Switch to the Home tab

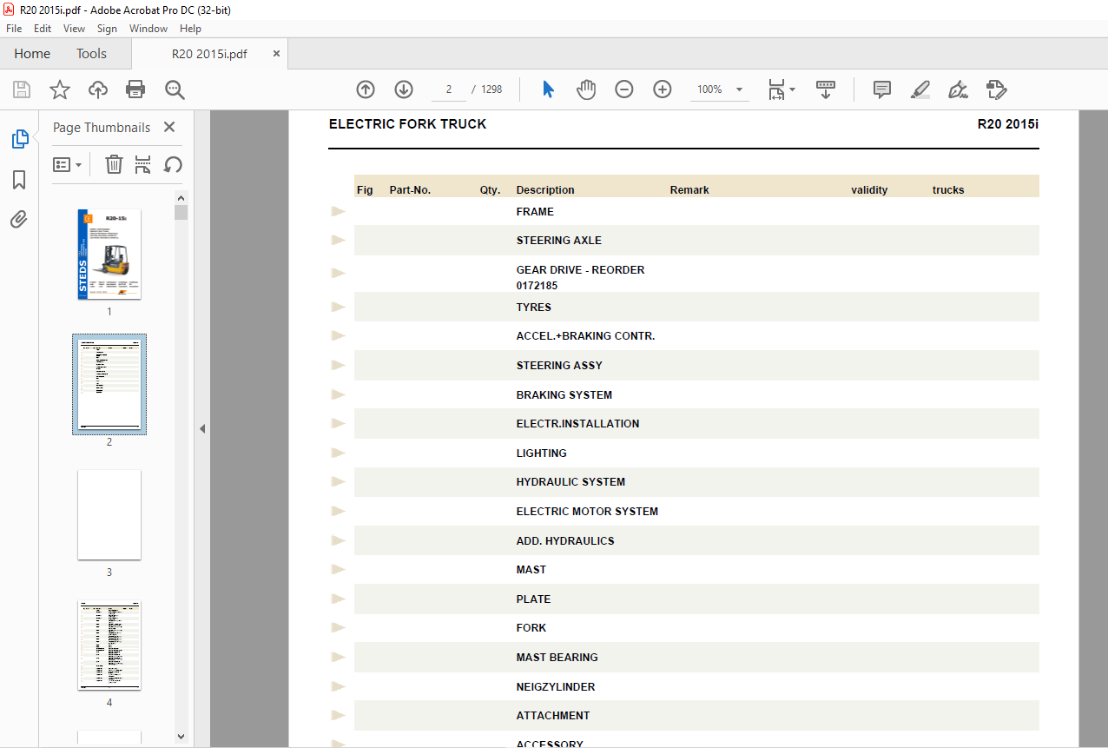coord(32,54)
